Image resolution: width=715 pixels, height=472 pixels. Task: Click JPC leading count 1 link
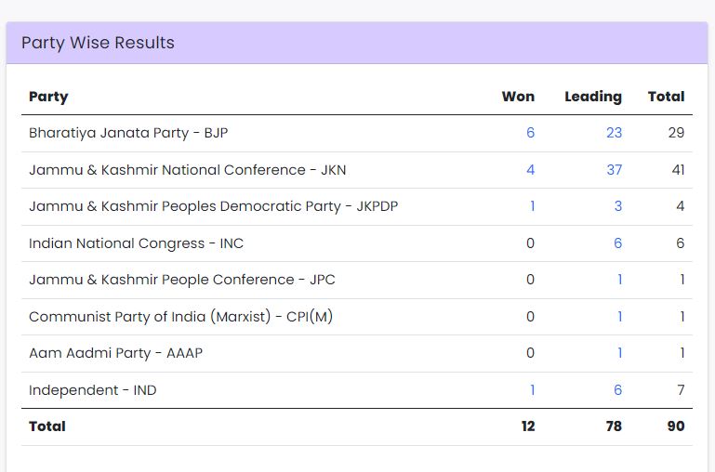tap(619, 280)
